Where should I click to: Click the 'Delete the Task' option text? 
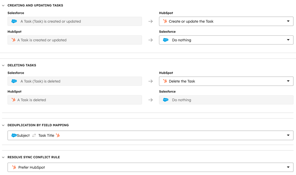point(182,81)
